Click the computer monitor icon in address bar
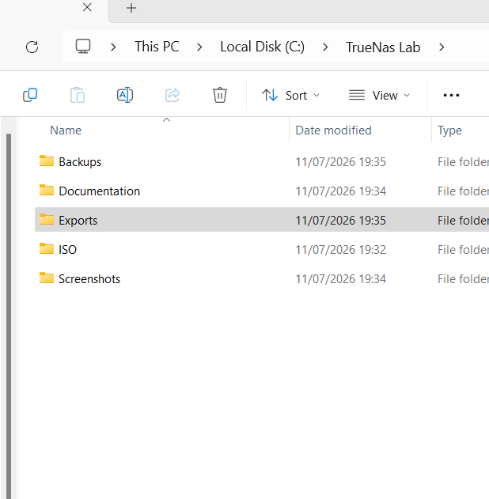Image resolution: width=489 pixels, height=499 pixels. (83, 47)
